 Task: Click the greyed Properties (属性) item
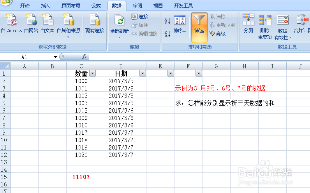140,25
